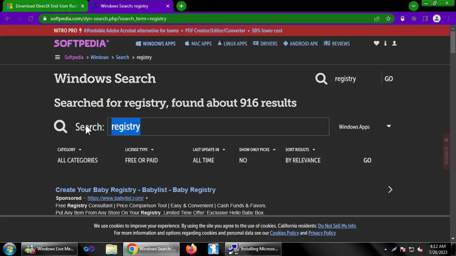Select the Windows Search: registry tab
Viewport: 456px width, 256px height.
130,6
